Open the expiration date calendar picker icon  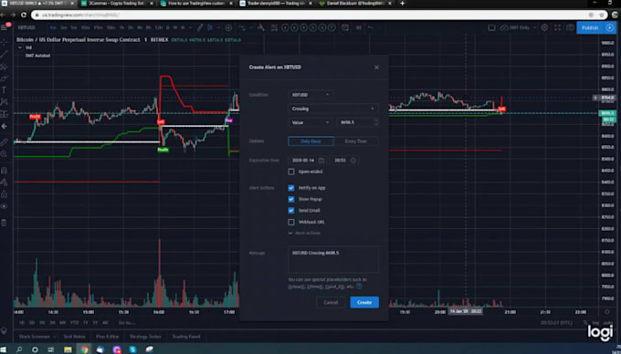coord(321,161)
